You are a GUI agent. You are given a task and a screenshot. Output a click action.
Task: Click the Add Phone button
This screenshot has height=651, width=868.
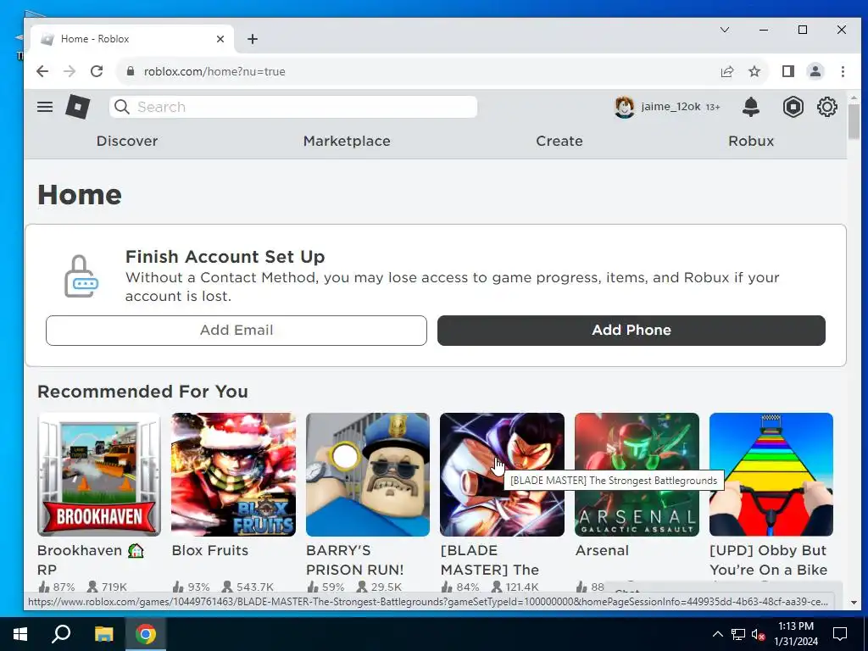click(631, 331)
